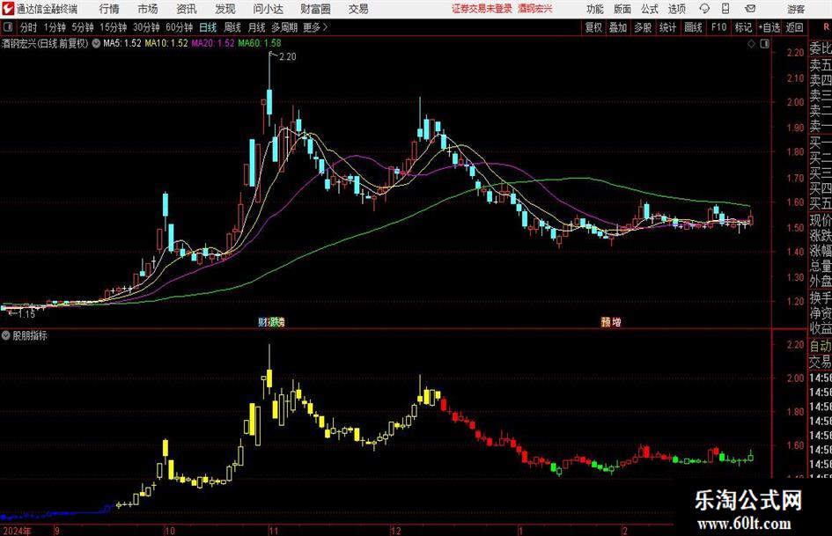Add stock via +自选 button
832x536 pixels.
pyautogui.click(x=769, y=27)
